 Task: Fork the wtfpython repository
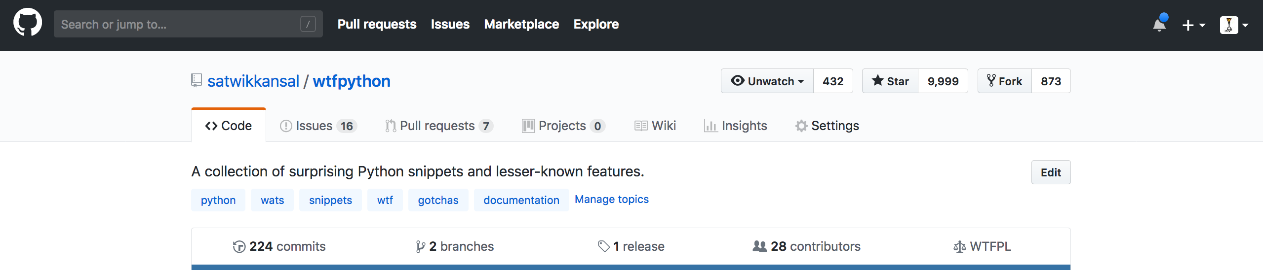tap(1005, 81)
